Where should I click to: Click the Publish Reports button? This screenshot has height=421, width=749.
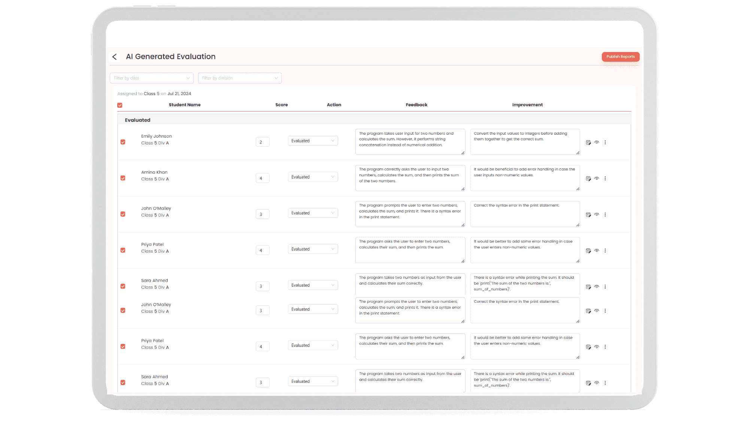coord(620,57)
